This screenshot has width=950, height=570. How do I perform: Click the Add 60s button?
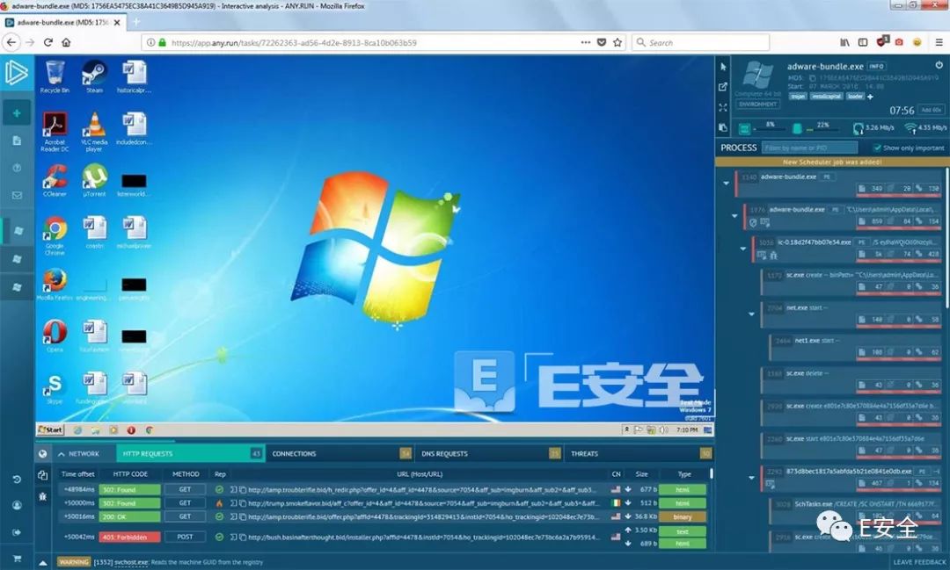932,110
